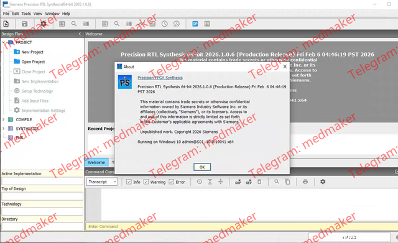Toggle the Error checkbox

(x=172, y=182)
